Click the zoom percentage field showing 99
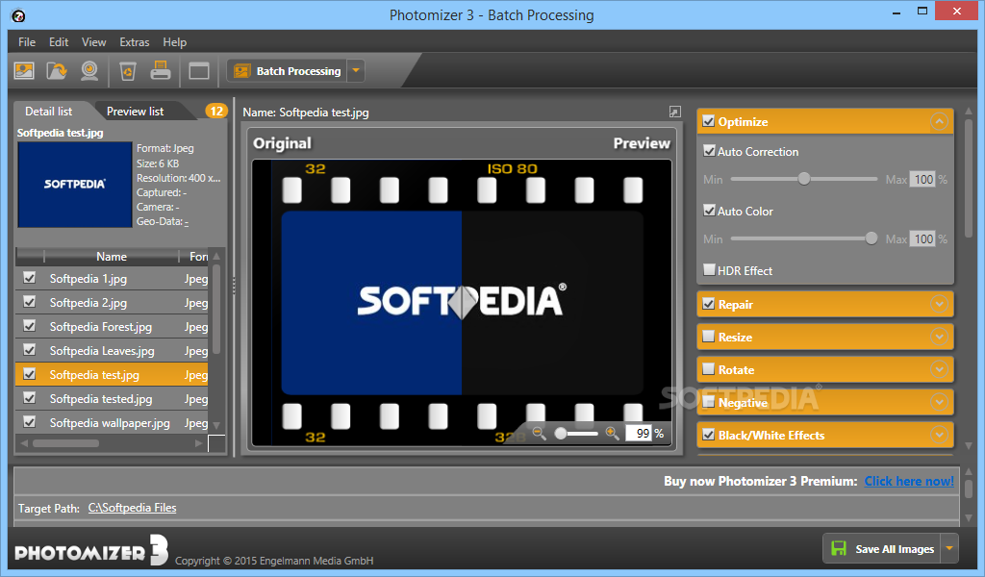985x577 pixels. (x=639, y=433)
